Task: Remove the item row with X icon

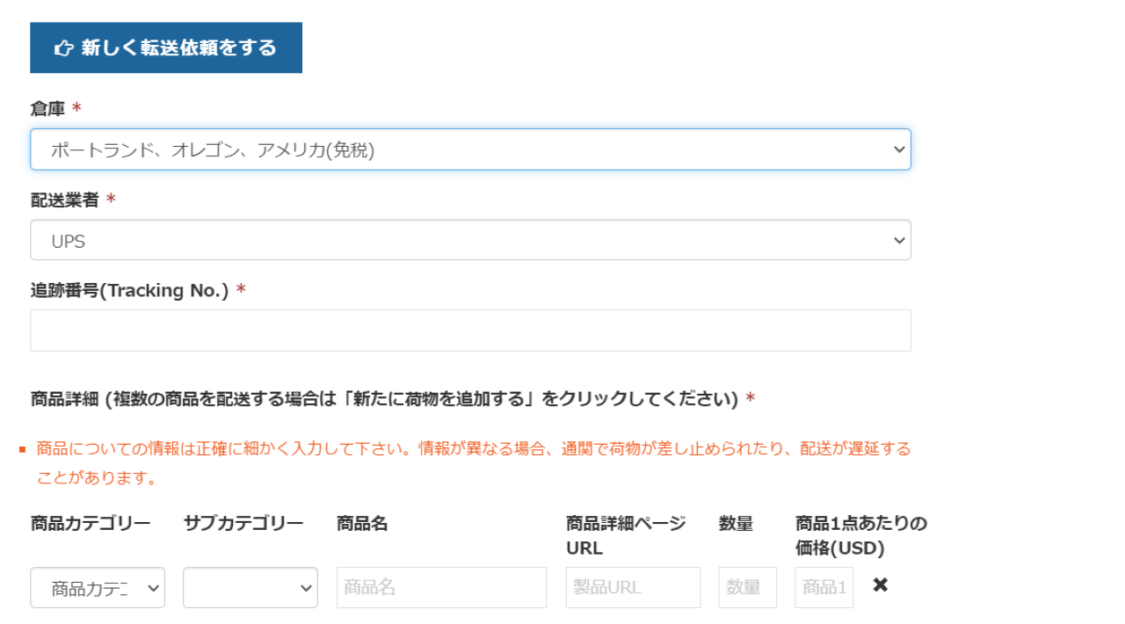Action: [880, 585]
